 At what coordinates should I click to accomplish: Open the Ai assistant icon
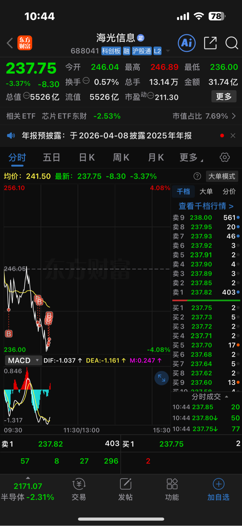(x=187, y=43)
